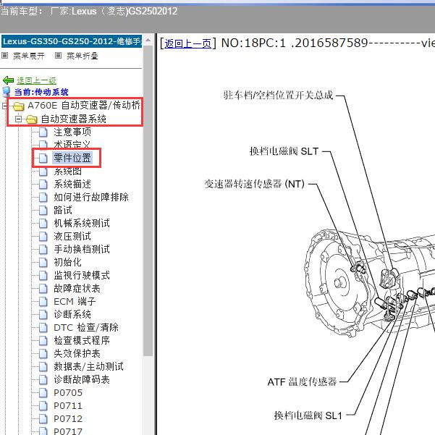Select the Lexus-GS350-GS250-2012 manual title bar

pyautogui.click(x=72, y=41)
